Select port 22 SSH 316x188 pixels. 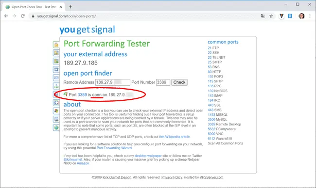[213, 53]
